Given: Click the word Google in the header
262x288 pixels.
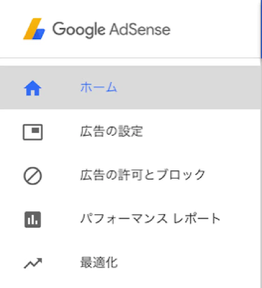Looking at the screenshot, I should pyautogui.click(x=79, y=29).
